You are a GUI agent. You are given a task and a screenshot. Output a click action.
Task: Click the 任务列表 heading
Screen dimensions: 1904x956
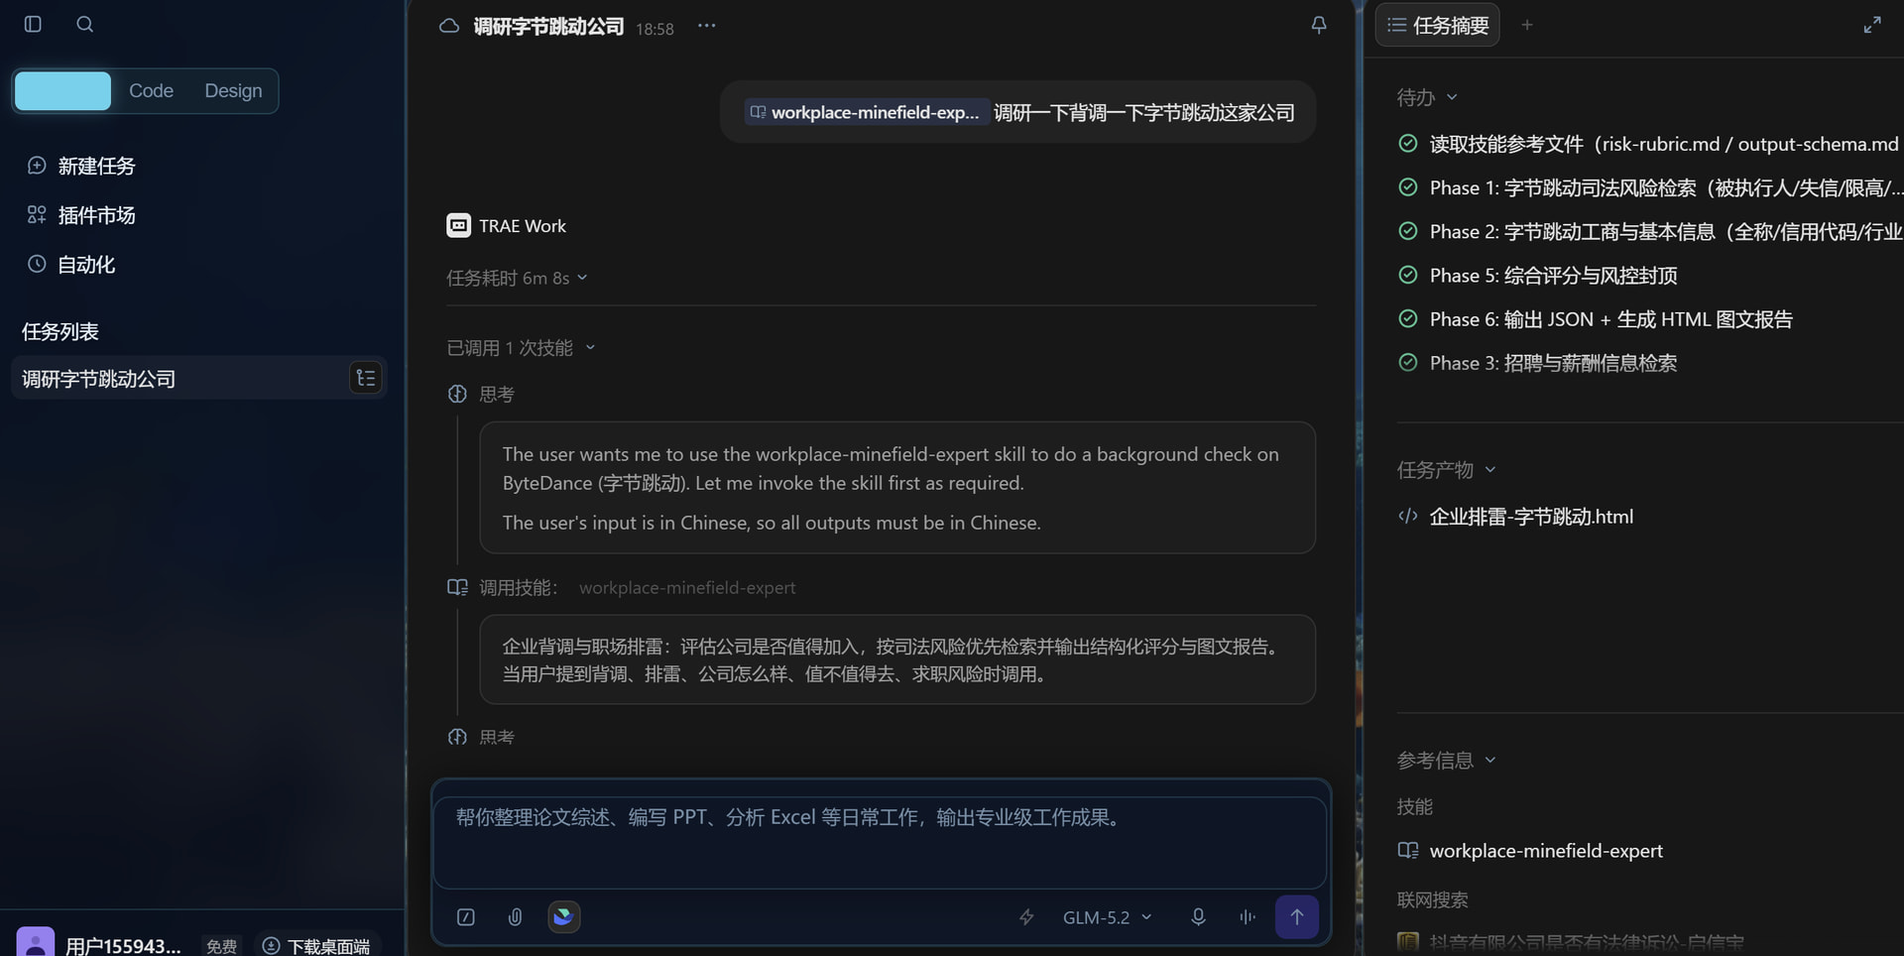click(x=60, y=331)
